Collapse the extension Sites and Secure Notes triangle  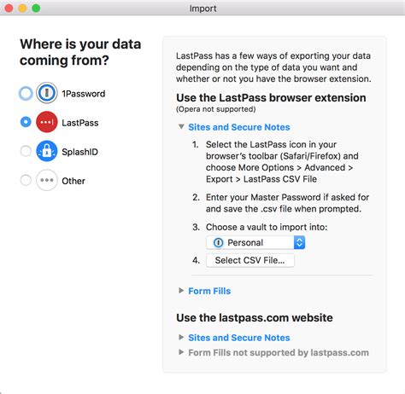pos(181,126)
